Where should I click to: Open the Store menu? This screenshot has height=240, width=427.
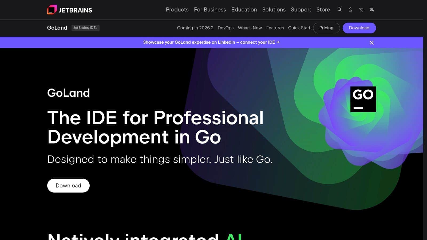click(x=323, y=10)
